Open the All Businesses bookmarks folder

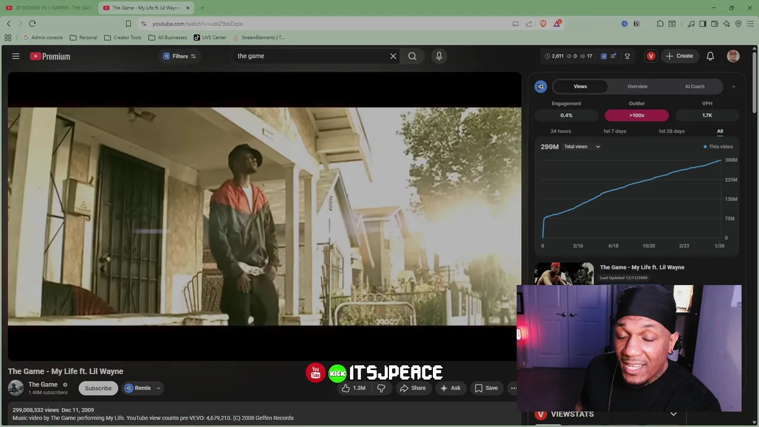click(x=168, y=37)
